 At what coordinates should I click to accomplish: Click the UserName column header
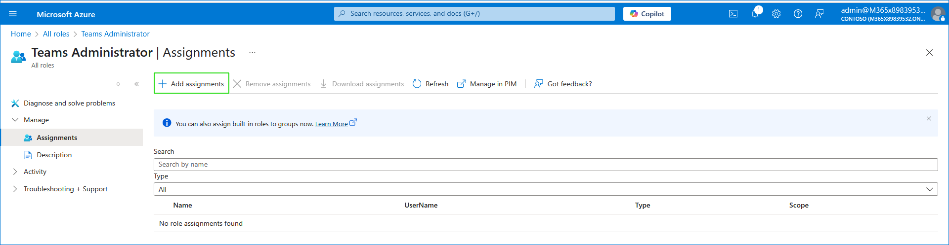421,205
